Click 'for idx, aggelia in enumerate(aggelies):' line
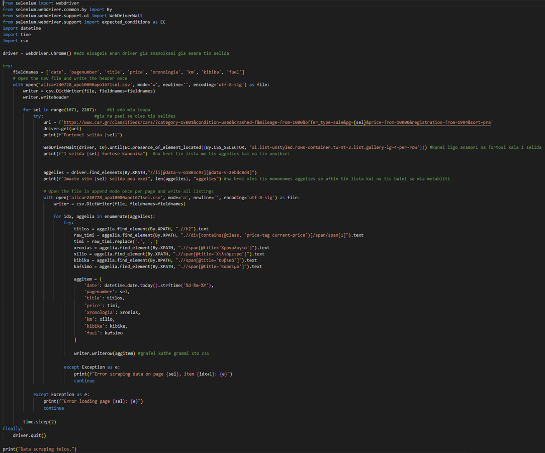Screen dimensions: 545x453 104,216
